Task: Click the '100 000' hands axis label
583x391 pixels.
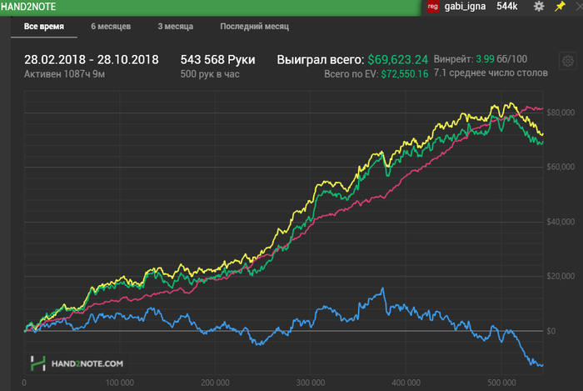Action: pos(120,383)
